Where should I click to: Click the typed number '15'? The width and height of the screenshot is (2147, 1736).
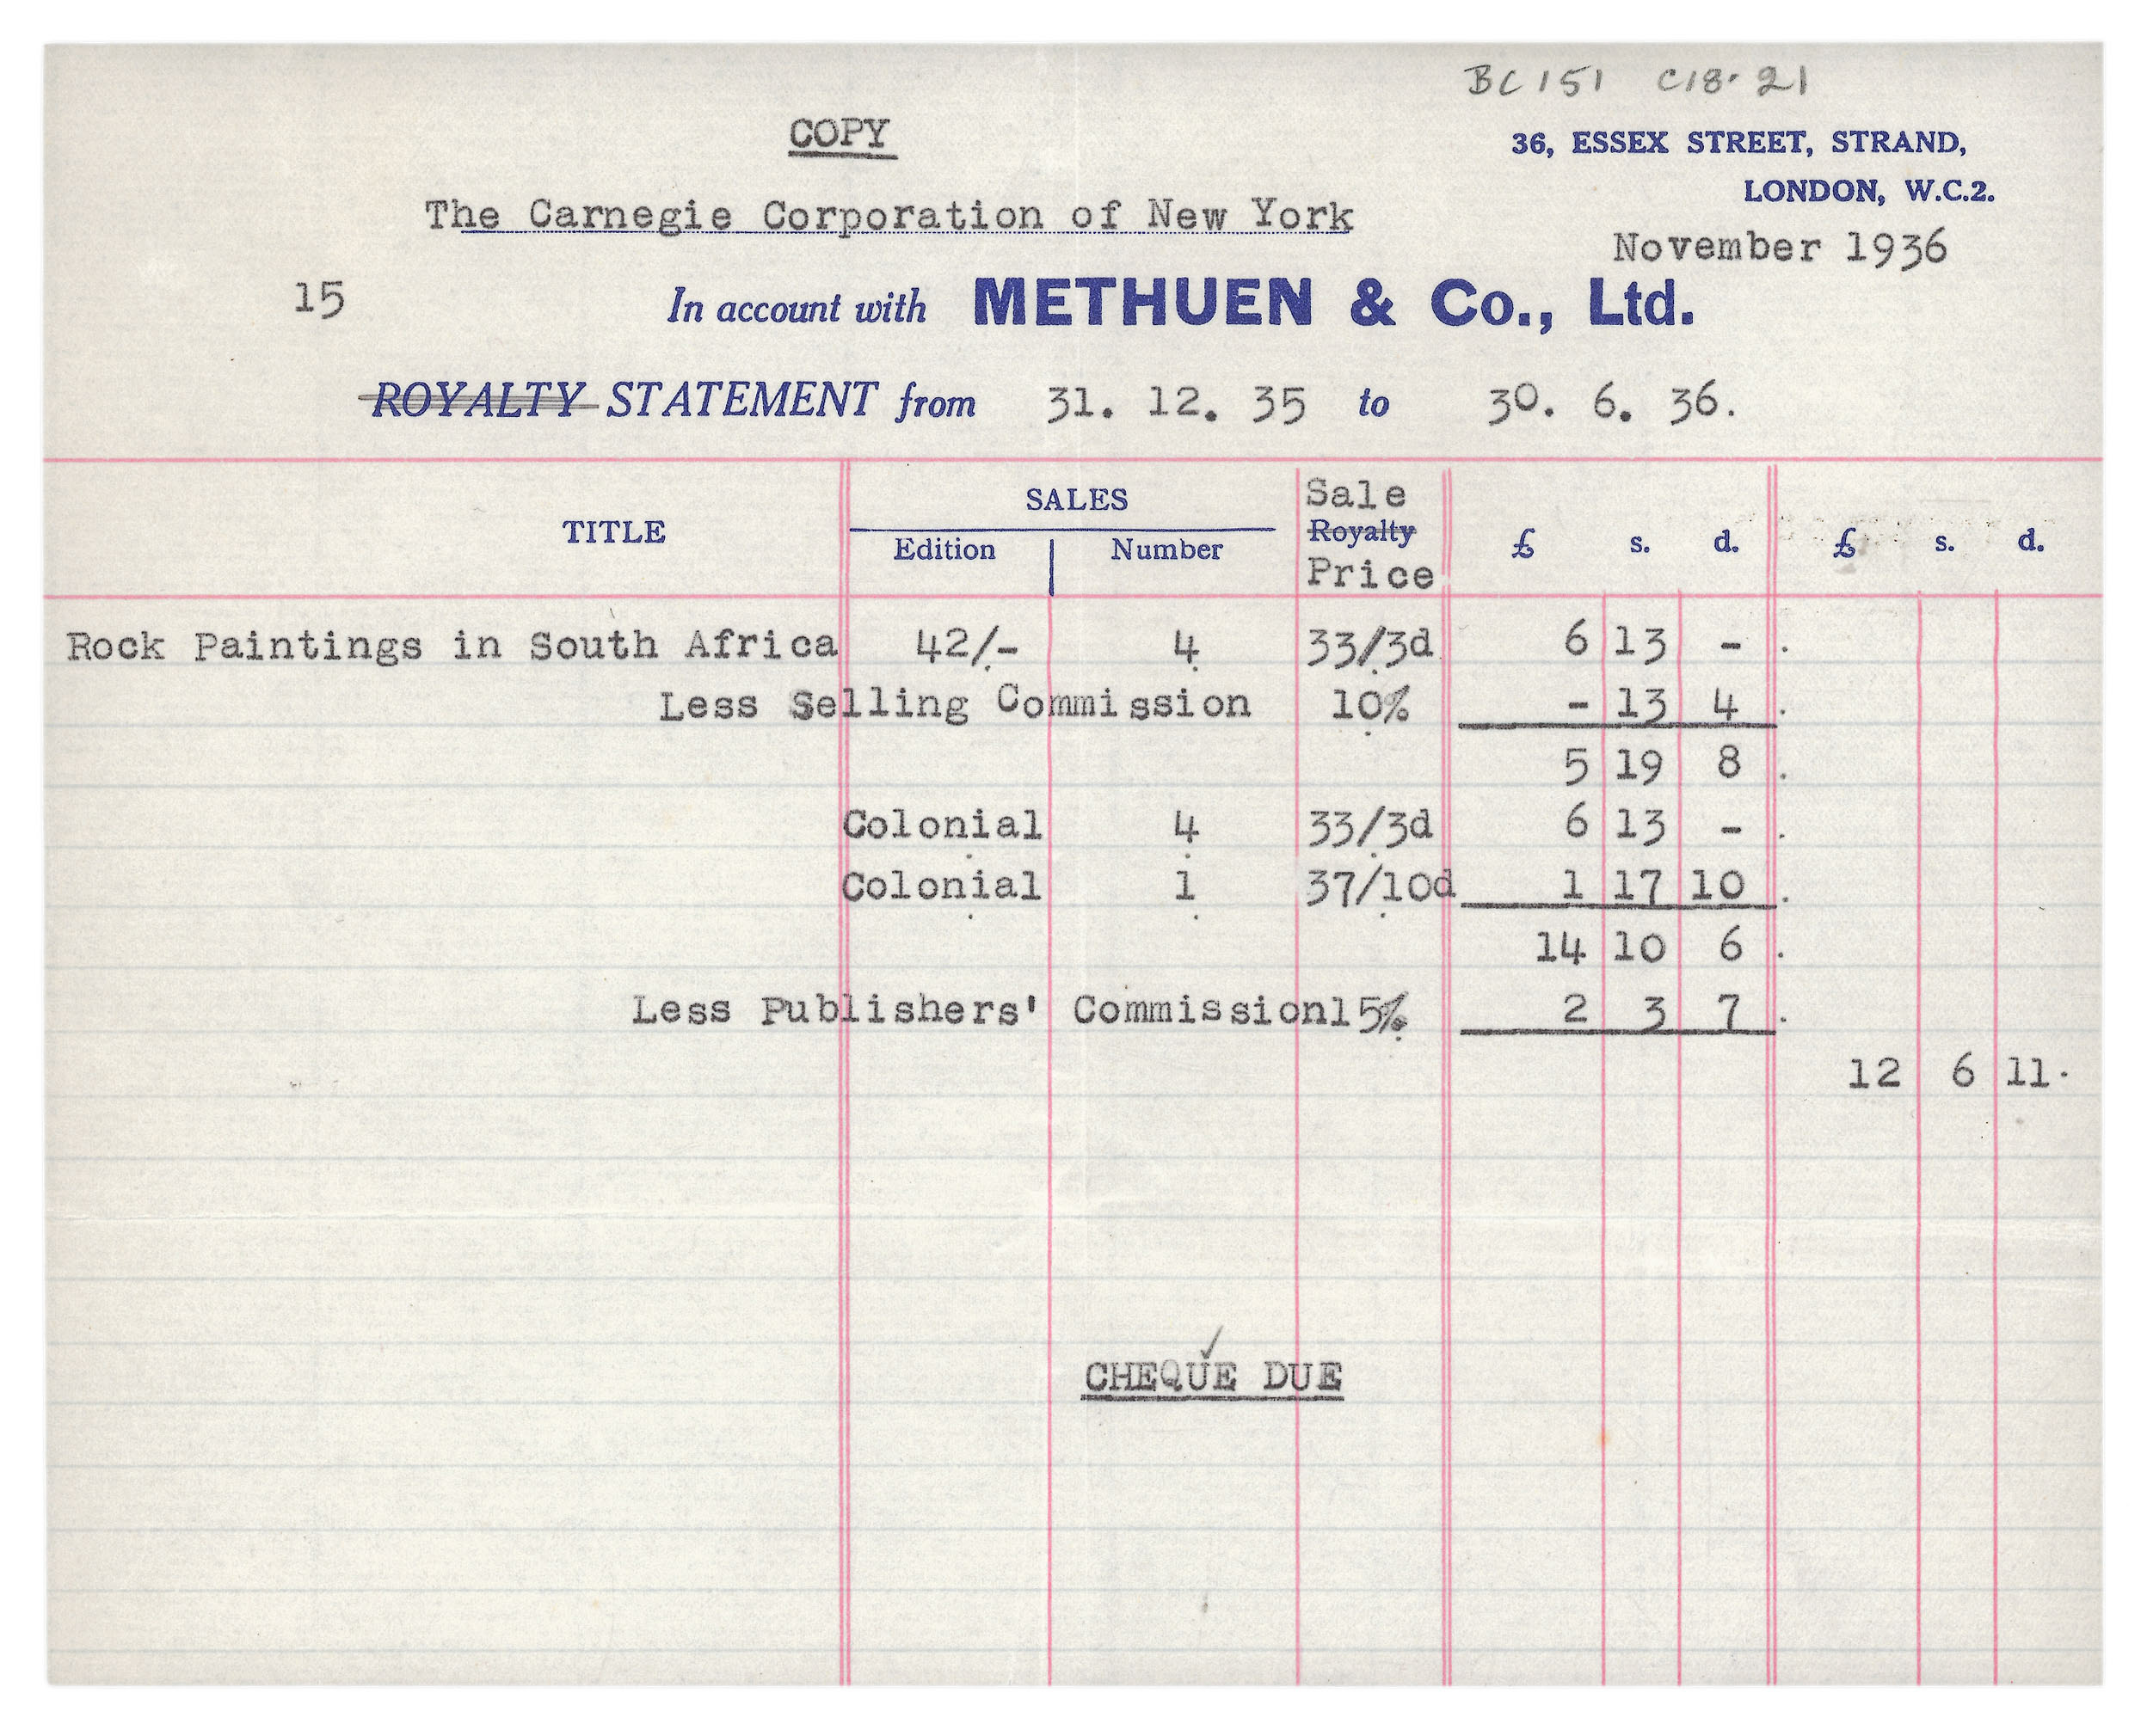320,298
